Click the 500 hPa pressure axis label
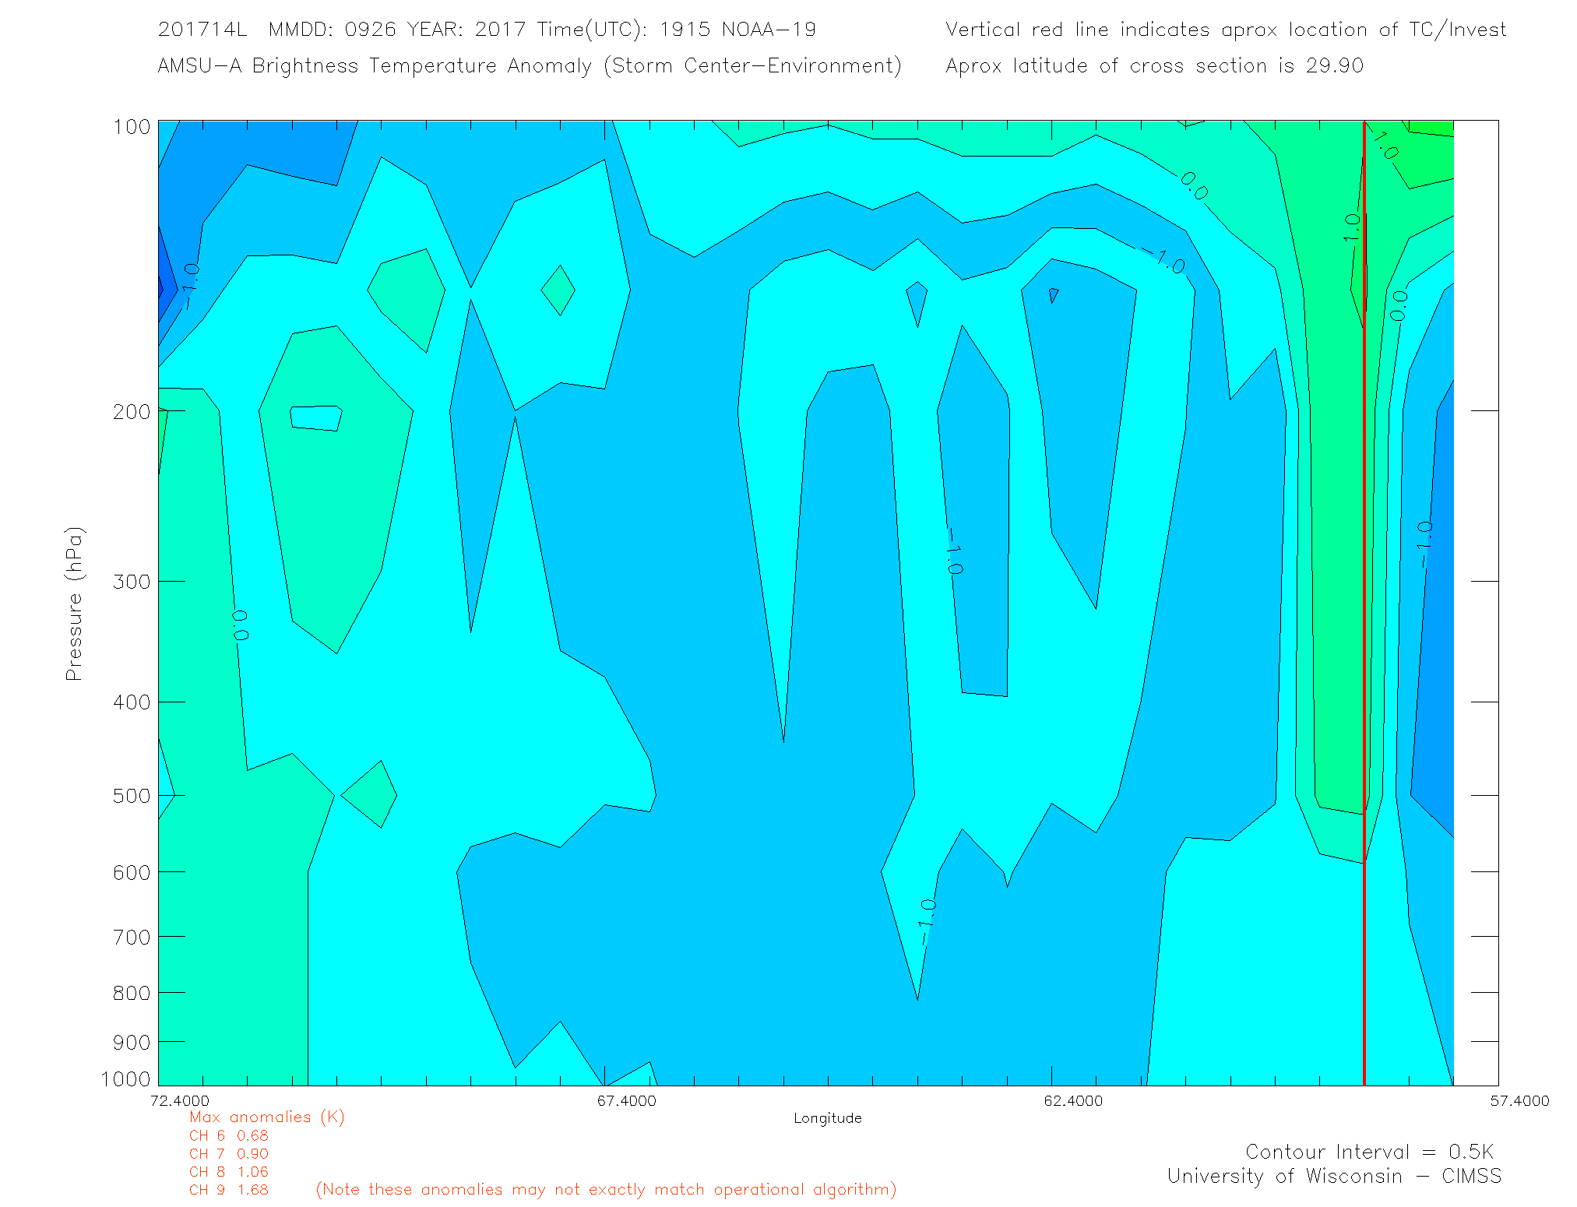 coord(131,796)
